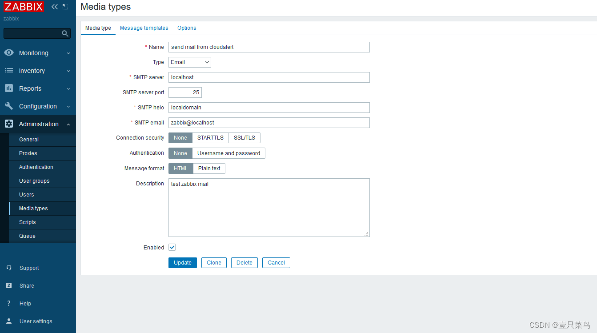Click the Reports chart icon
The width and height of the screenshot is (597, 333).
point(9,88)
